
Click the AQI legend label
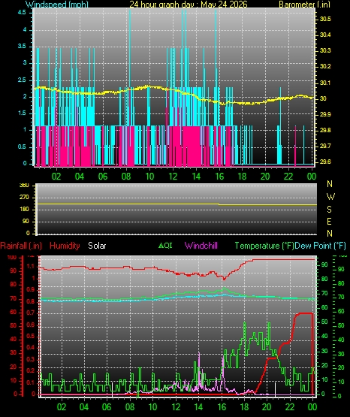[x=165, y=245]
